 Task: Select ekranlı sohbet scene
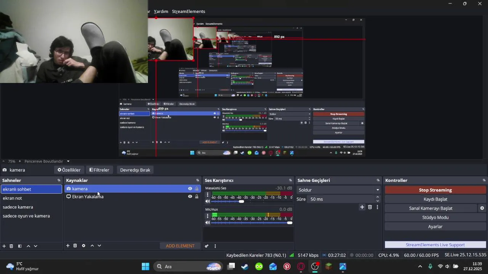coord(31,189)
